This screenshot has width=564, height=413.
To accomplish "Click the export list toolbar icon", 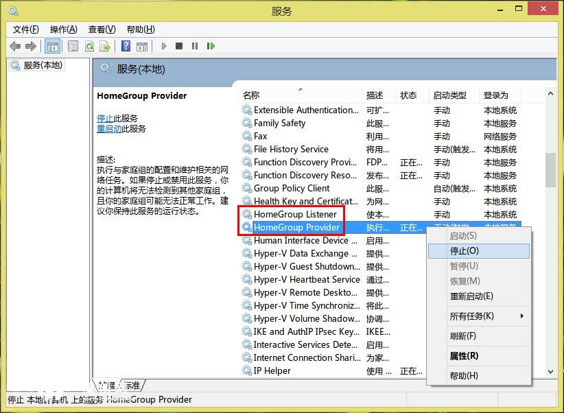I will coord(105,46).
